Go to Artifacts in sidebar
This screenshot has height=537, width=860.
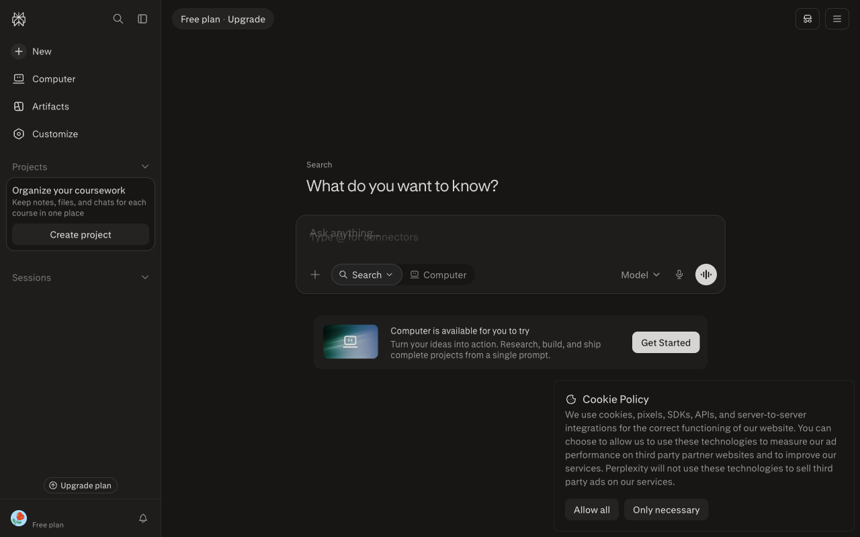pyautogui.click(x=81, y=107)
